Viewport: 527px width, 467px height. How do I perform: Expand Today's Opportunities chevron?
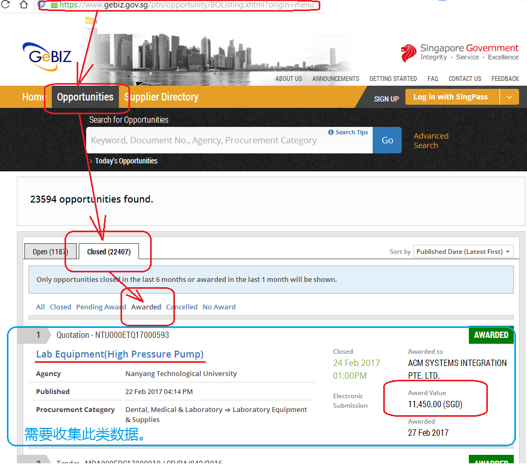point(91,161)
